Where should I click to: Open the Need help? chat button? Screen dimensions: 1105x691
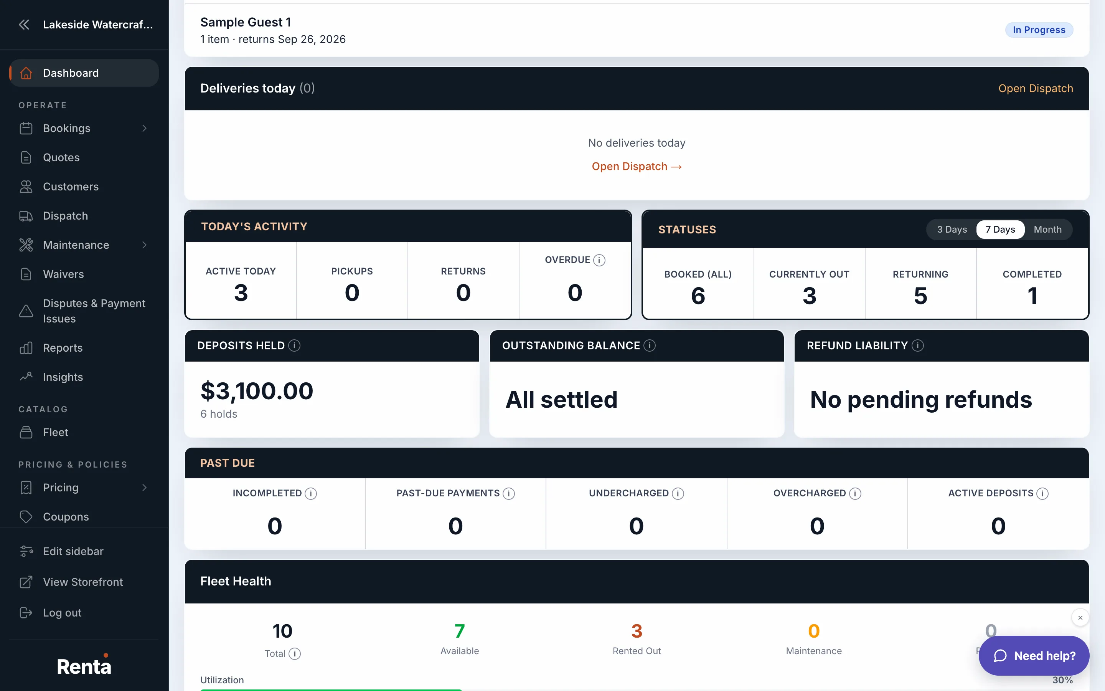click(1034, 656)
